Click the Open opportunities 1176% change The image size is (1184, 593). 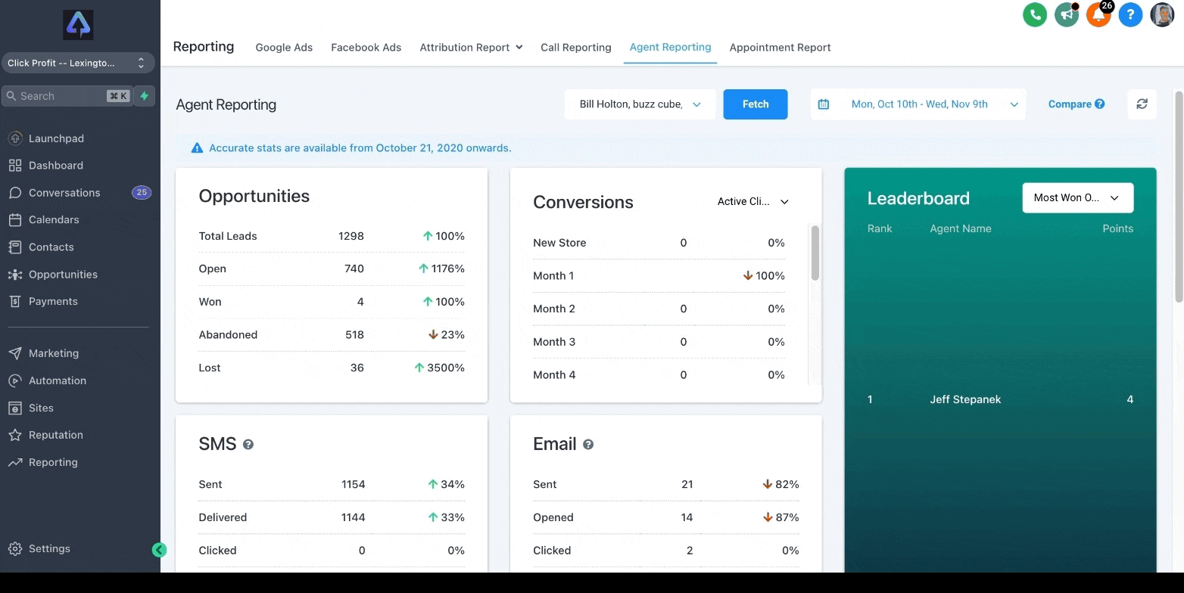(x=441, y=269)
